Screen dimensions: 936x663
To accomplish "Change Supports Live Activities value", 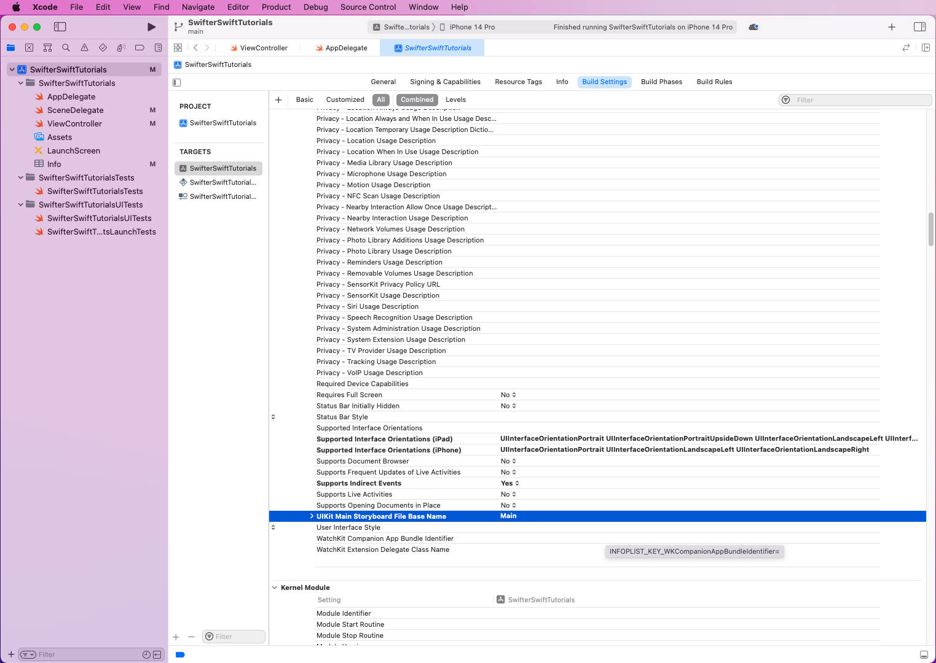I will pos(508,494).
